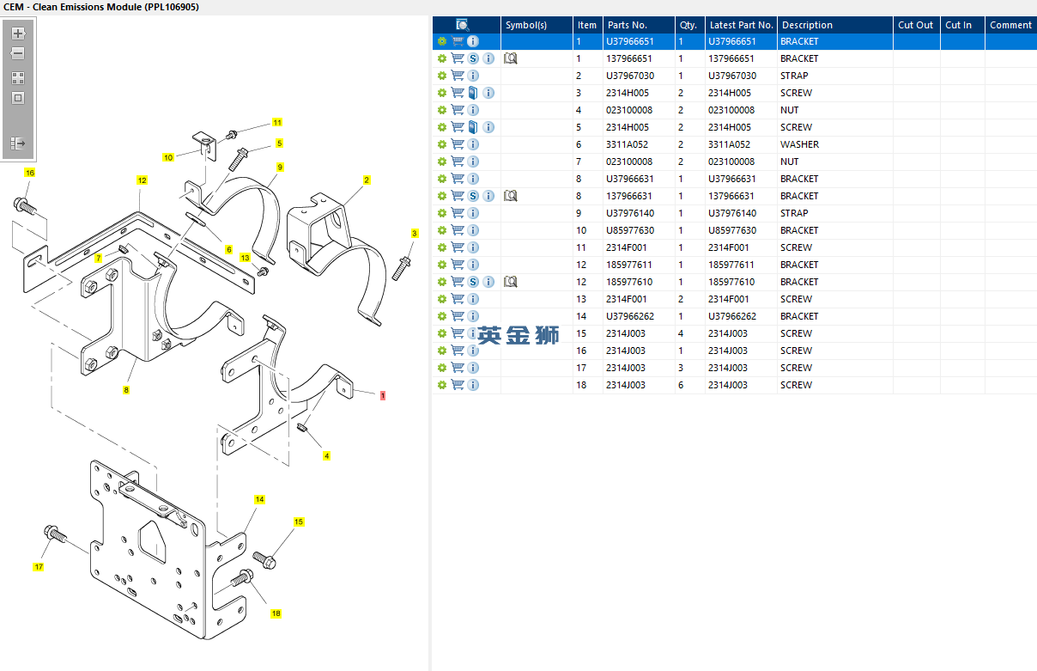
Task: Zoom out of the parts diagram
Action: pos(17,53)
